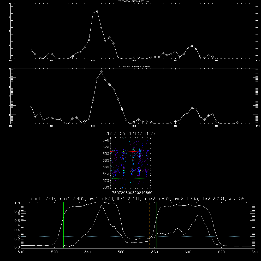Click the highest diamond marker of the dawn curve
Screen dimensions: 261x261
click(97, 11)
